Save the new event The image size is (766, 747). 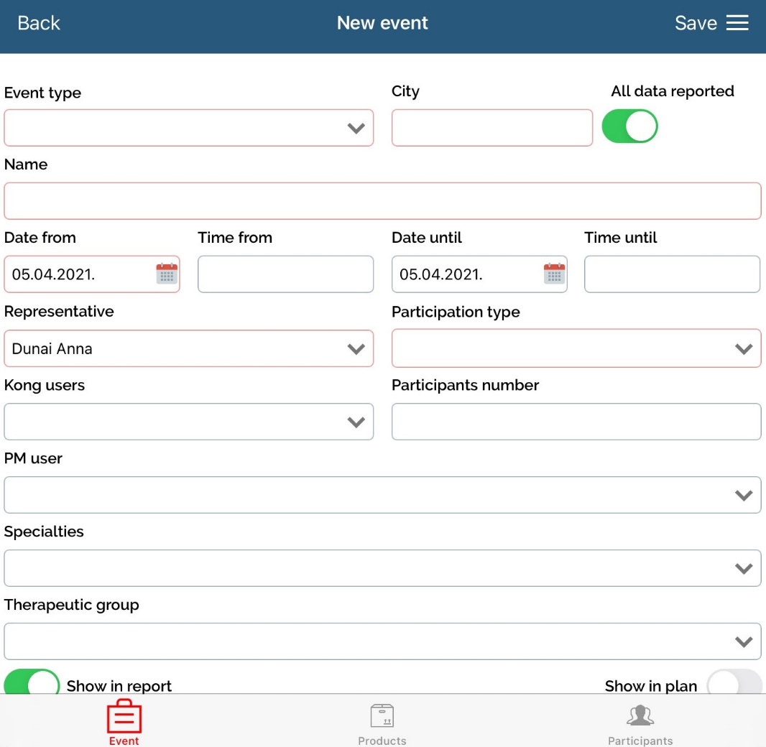point(695,23)
